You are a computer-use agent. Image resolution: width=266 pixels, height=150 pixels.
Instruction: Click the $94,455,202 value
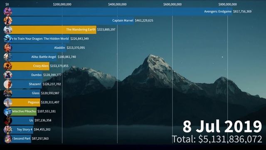[42, 130]
